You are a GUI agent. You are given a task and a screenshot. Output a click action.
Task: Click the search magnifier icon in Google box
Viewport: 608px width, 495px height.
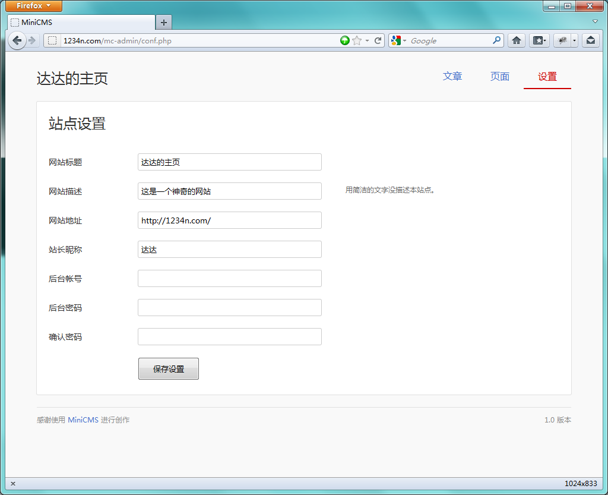tap(496, 40)
